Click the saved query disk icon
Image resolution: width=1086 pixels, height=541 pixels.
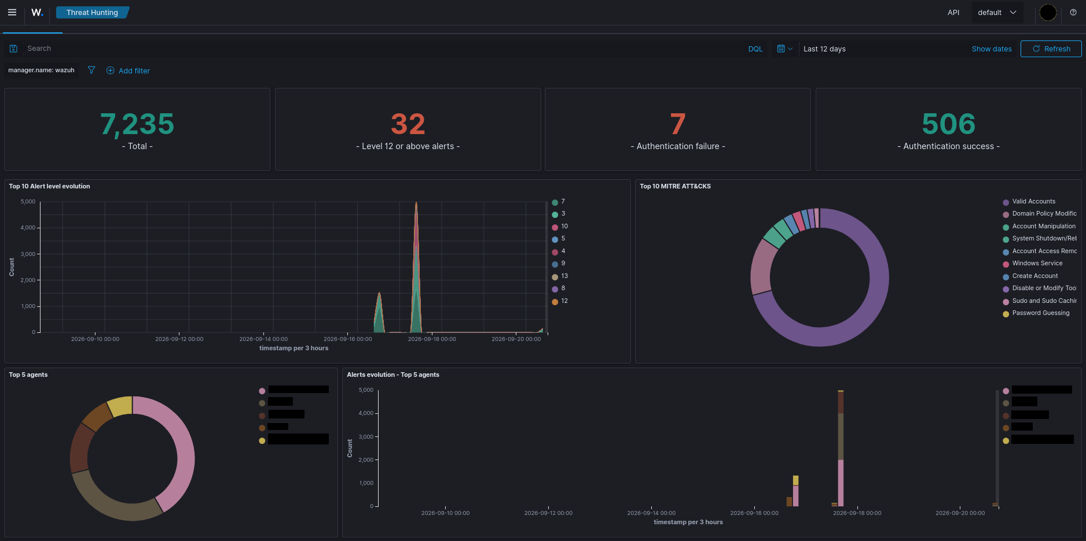13,49
